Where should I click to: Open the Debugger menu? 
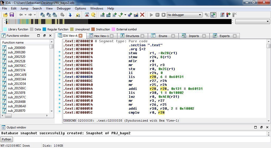[x=64, y=8]
